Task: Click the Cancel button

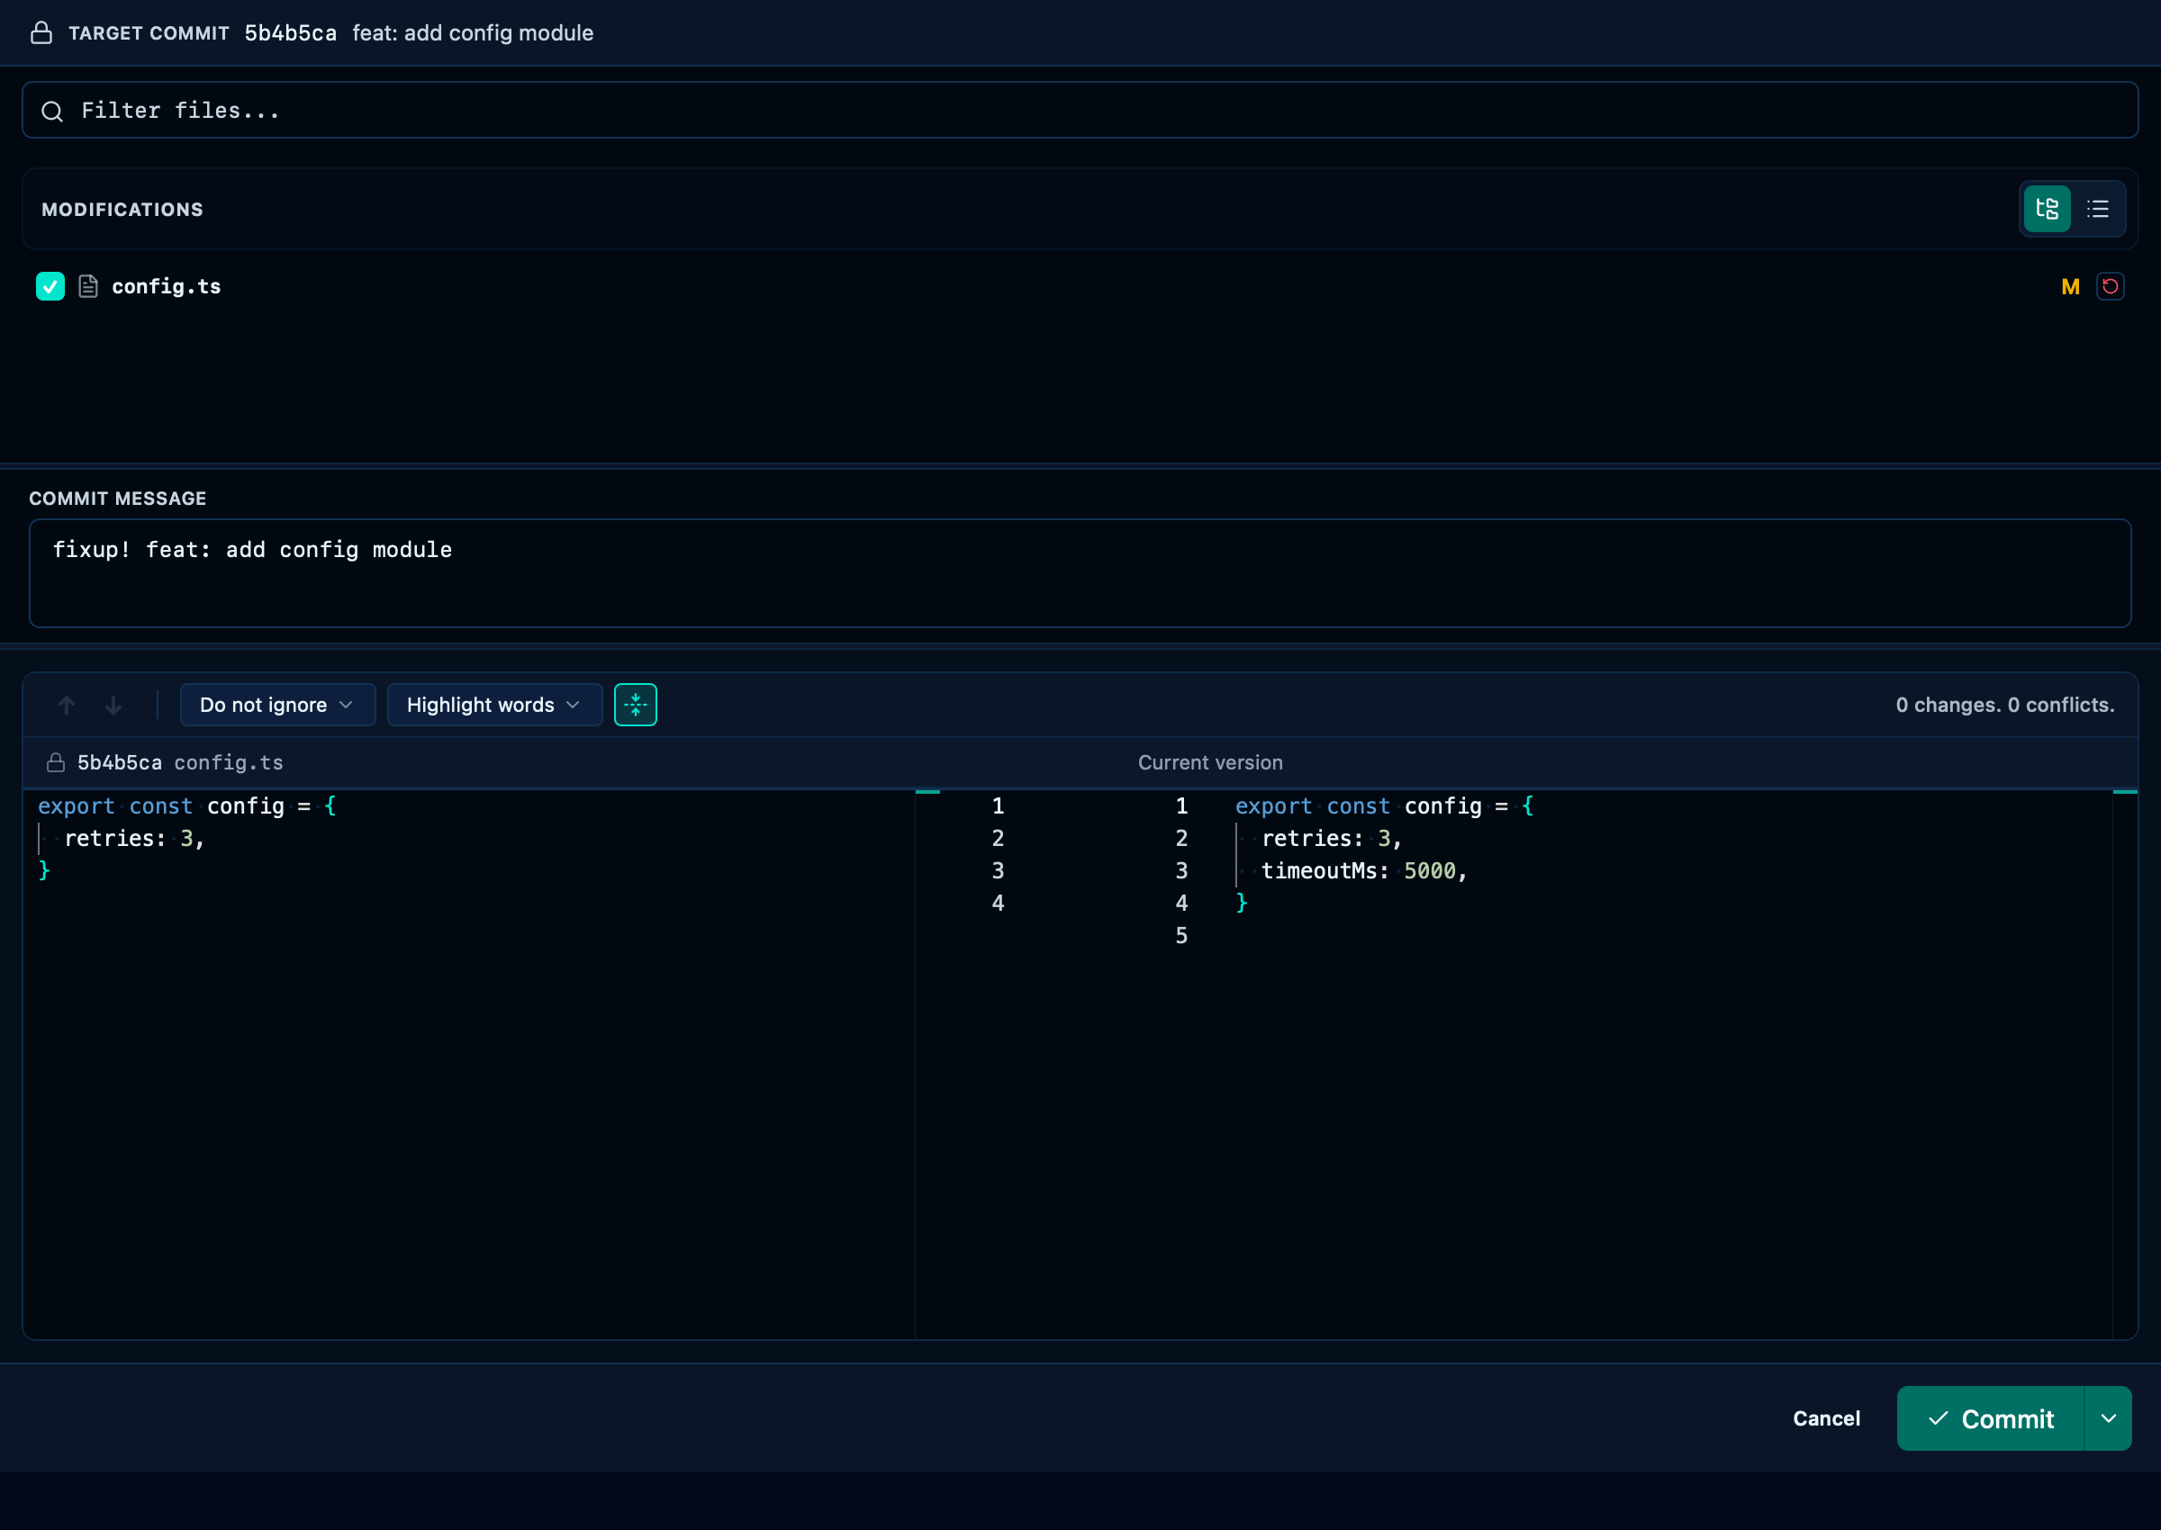Action: [1826, 1417]
